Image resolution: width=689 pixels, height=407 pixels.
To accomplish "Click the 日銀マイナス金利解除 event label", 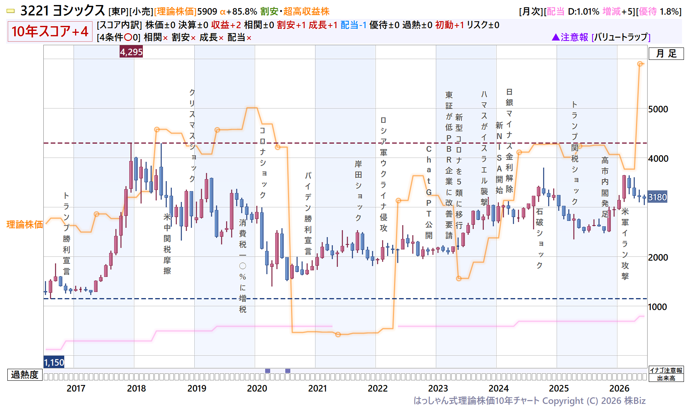I will coord(509,141).
